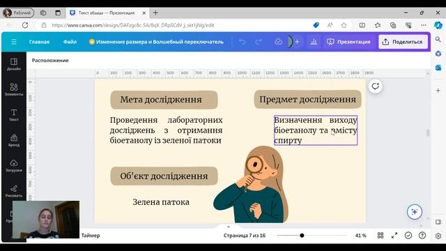Open the Text panel in sidebar
446x251 pixels.
click(14, 115)
